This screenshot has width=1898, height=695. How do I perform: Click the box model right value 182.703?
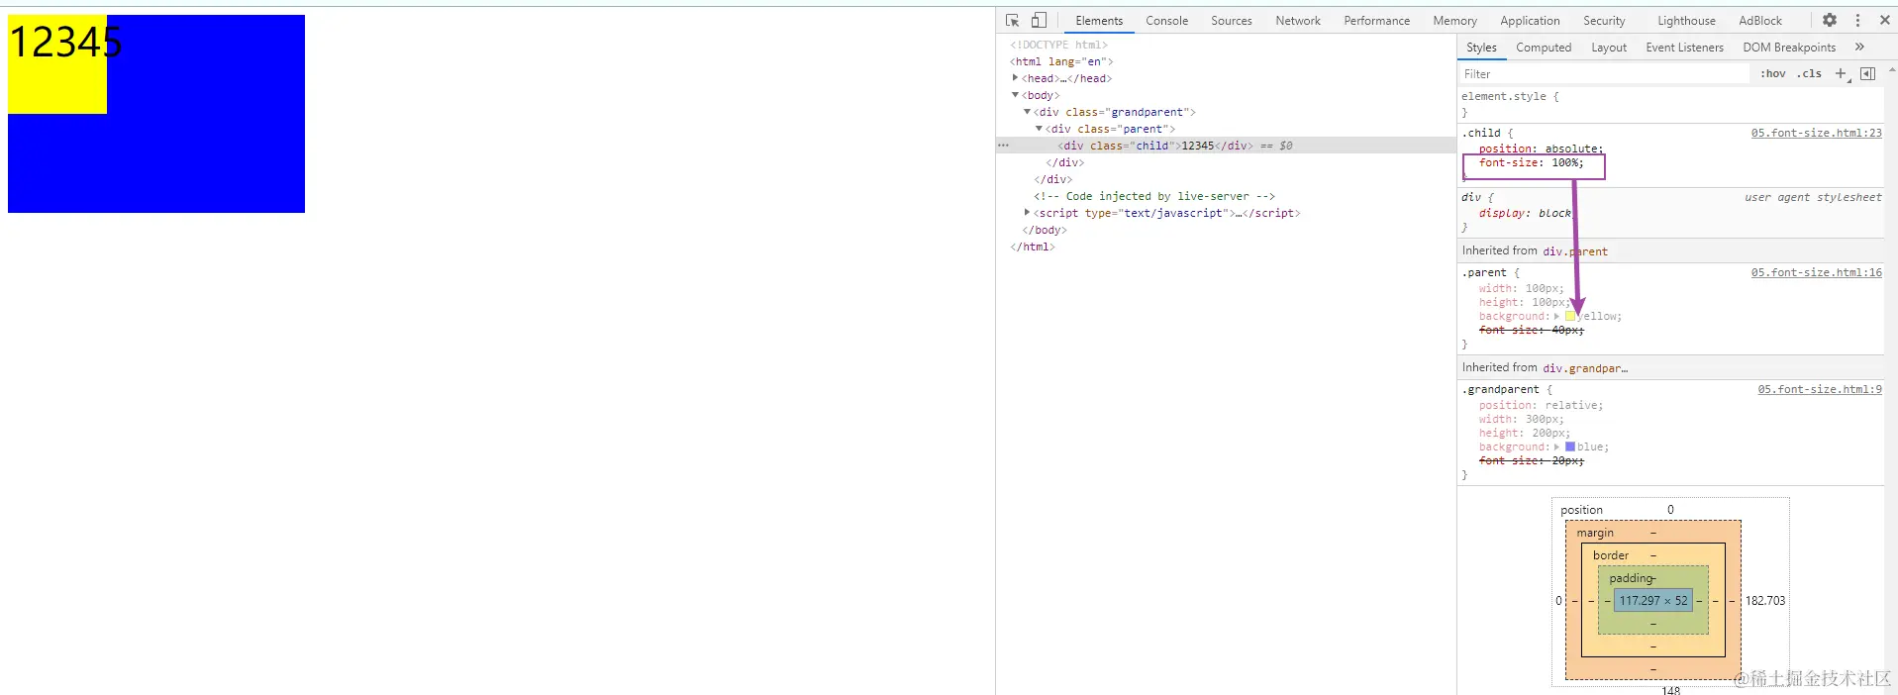point(1764,601)
